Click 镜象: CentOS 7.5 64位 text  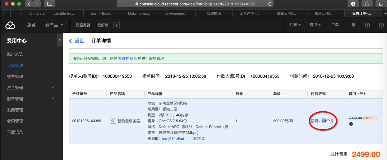[167, 121]
